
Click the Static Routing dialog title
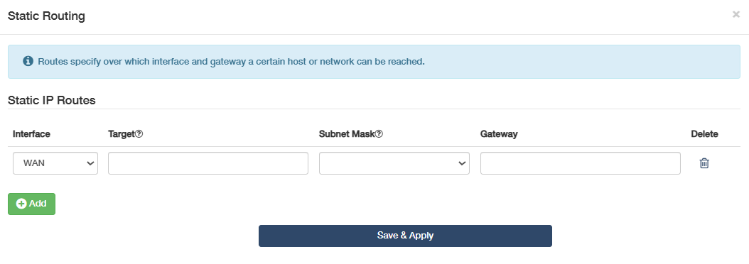pos(46,16)
